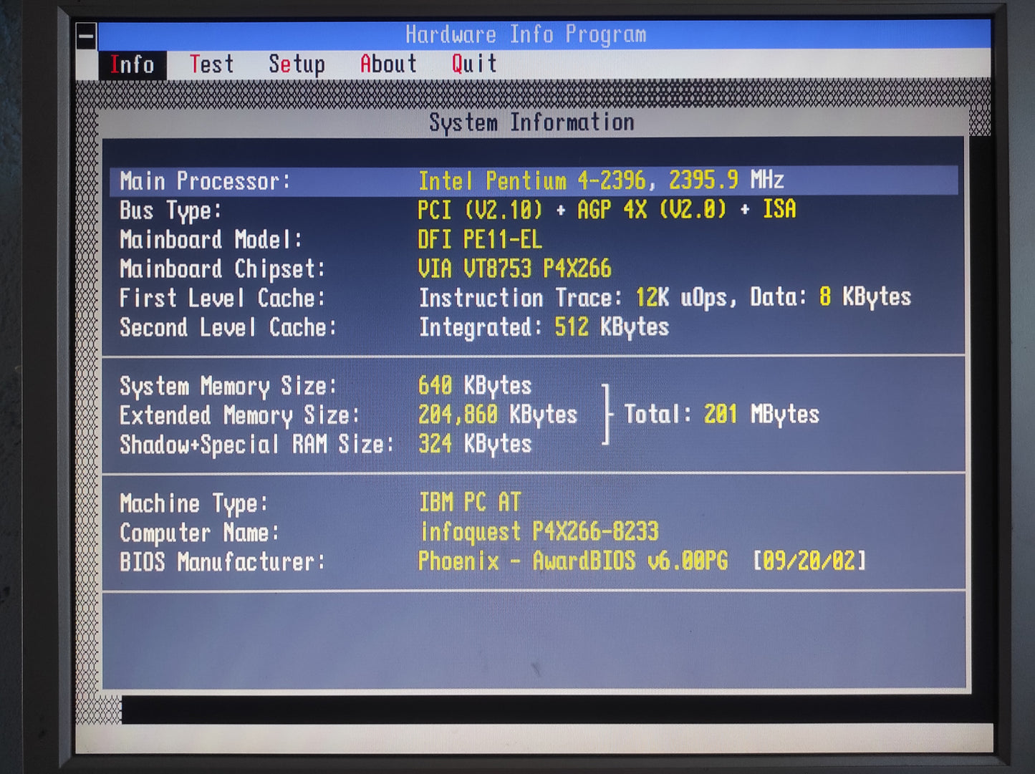Select the First Level Cache row
Viewport: 1035px width, 774px height.
click(x=514, y=298)
